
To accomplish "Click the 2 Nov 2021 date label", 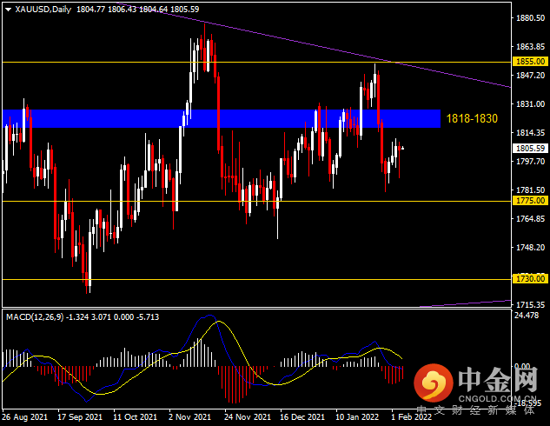I will coord(189,417).
